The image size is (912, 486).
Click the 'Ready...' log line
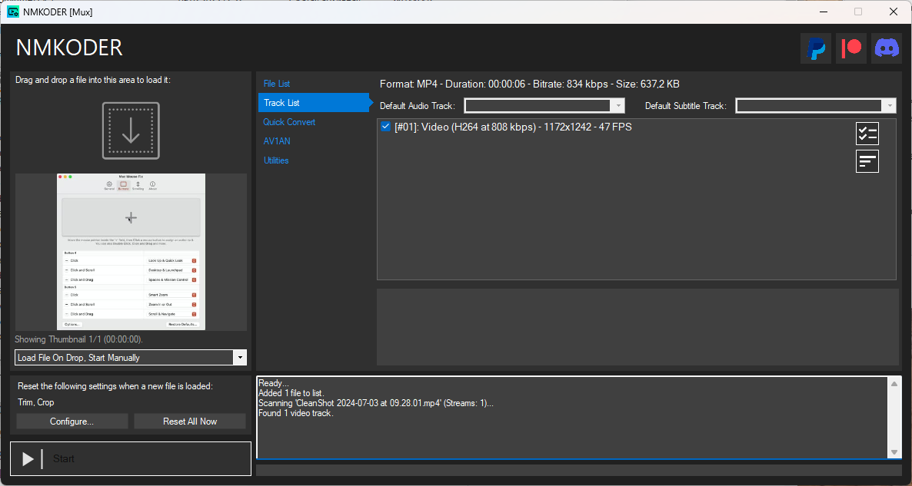click(273, 383)
